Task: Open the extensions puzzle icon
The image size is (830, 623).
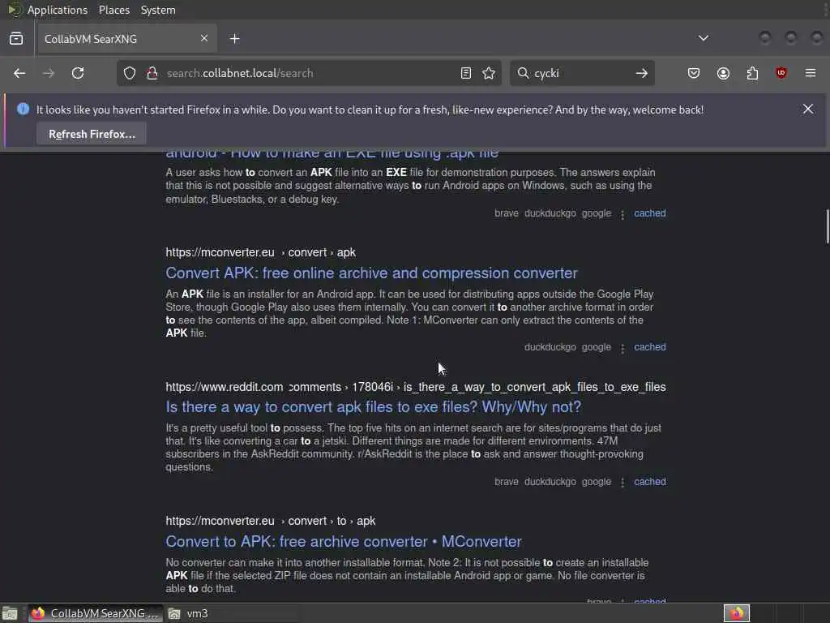Action: (752, 73)
